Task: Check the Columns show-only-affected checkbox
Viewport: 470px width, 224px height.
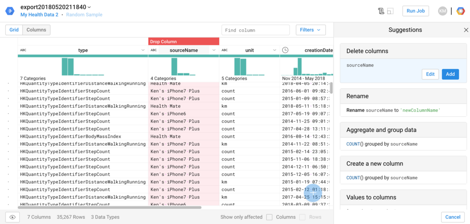Action: [x=269, y=217]
